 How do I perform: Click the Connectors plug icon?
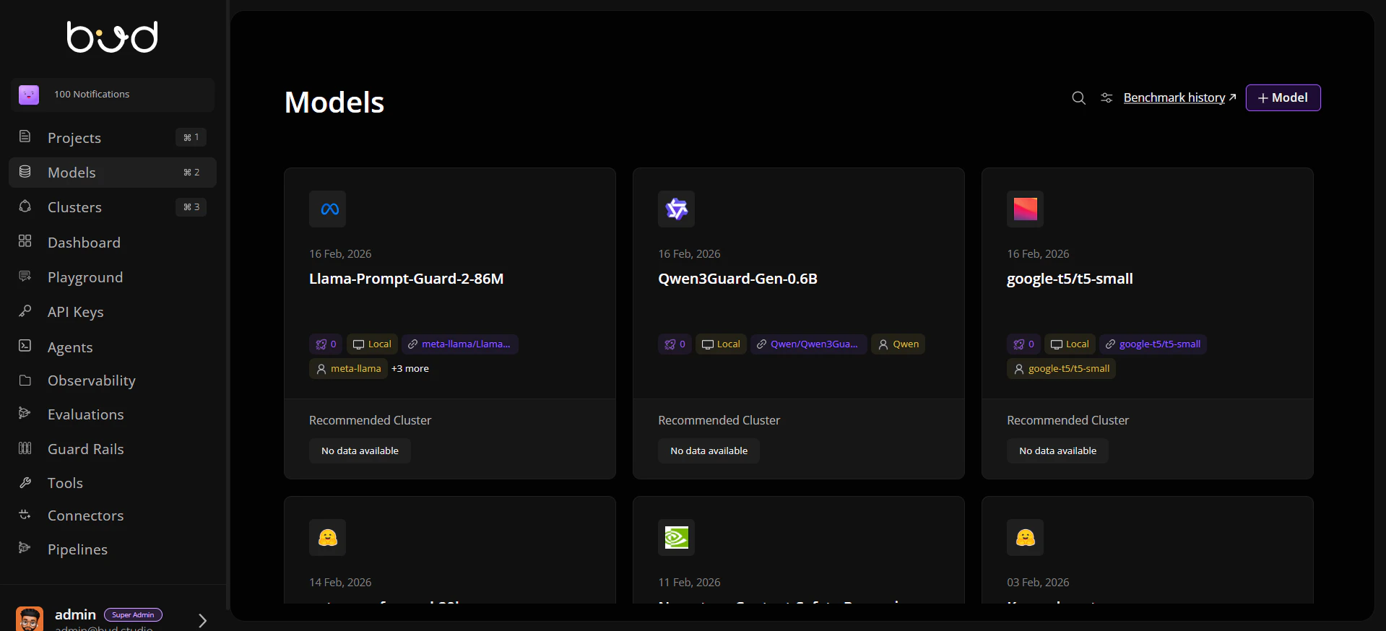[x=25, y=515]
